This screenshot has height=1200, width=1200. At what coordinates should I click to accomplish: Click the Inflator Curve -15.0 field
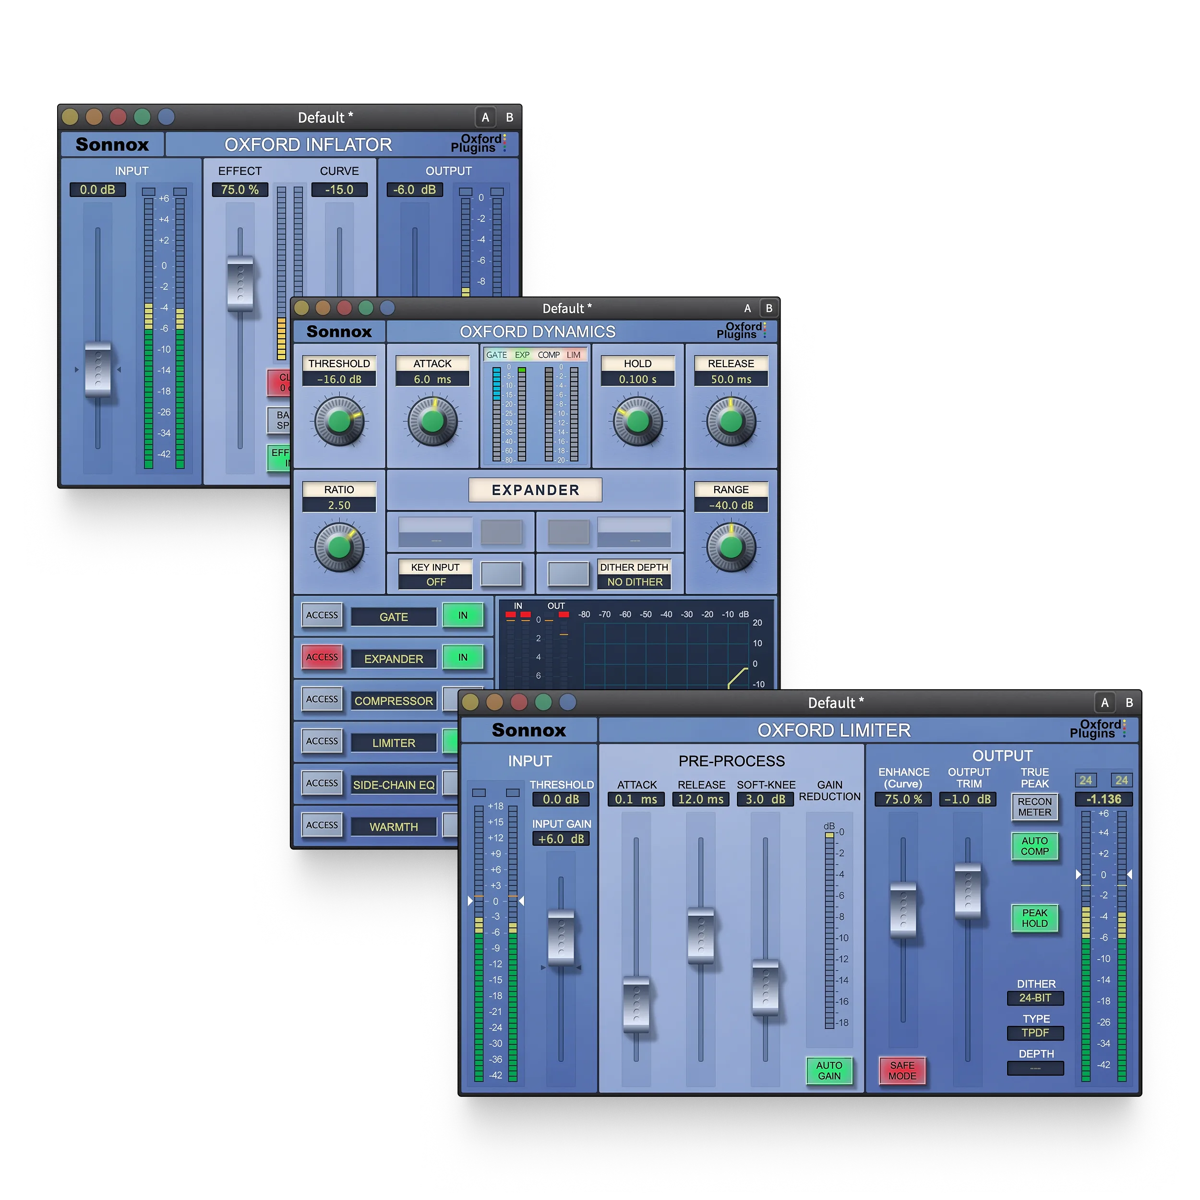339,190
